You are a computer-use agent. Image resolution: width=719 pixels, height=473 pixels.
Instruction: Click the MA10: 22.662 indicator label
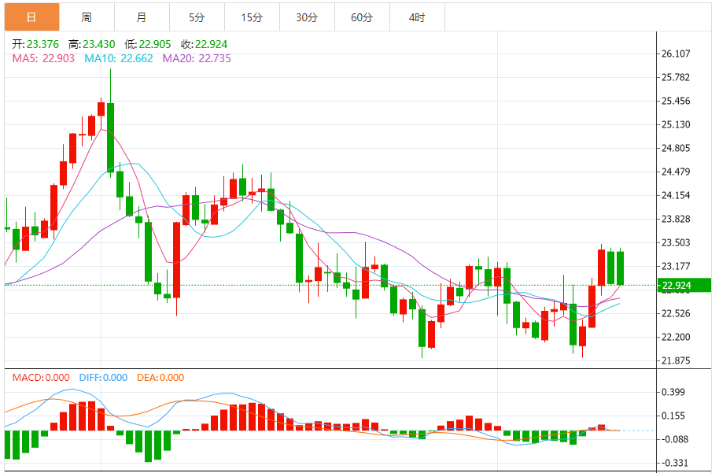pos(119,58)
